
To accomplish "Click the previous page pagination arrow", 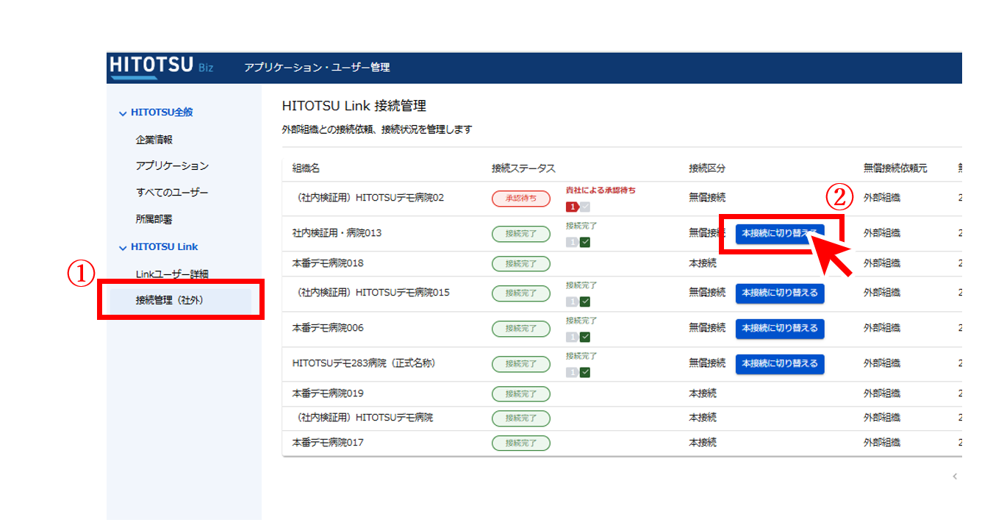I will click(955, 477).
